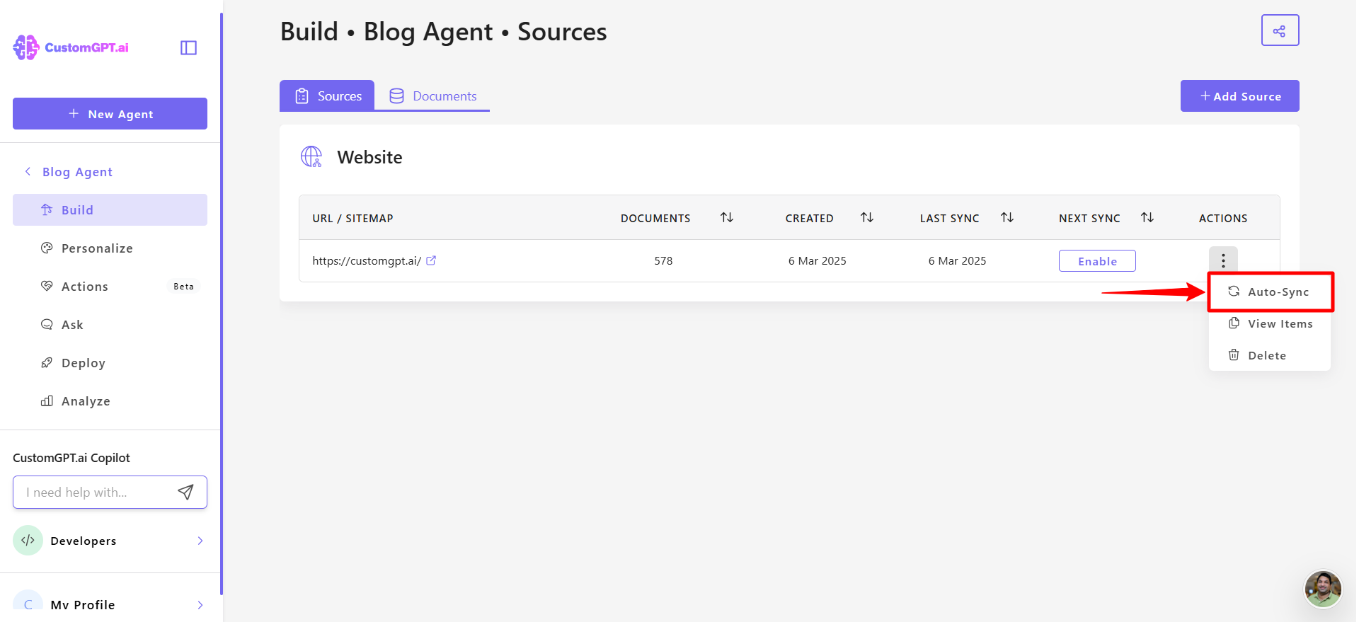The width and height of the screenshot is (1359, 622).
Task: Click the CustomGPT.ai Copilot heading
Action: click(x=71, y=457)
